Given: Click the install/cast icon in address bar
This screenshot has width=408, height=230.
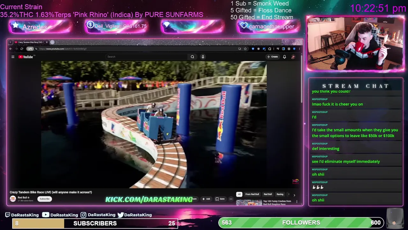Looking at the screenshot, I should (x=239, y=49).
